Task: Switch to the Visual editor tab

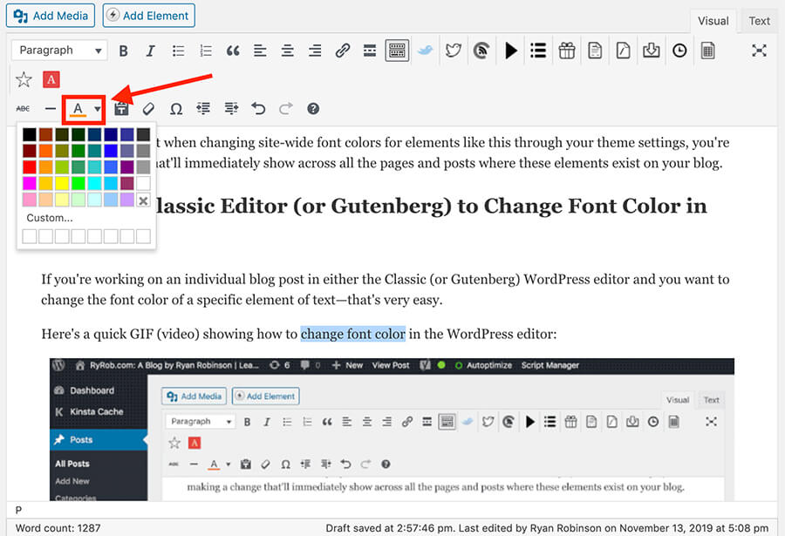Action: (713, 21)
